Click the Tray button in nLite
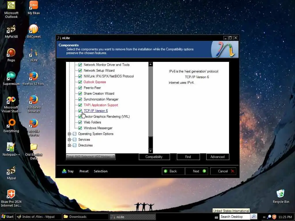 click(x=68, y=171)
